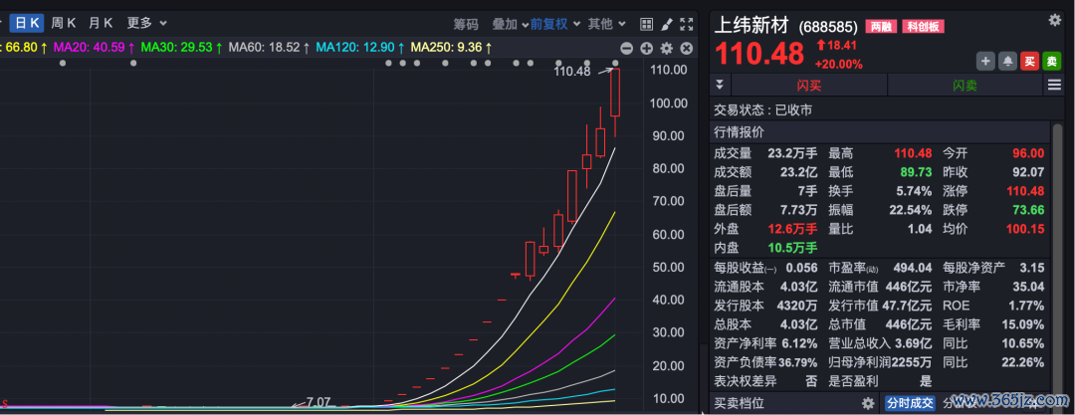Image resolution: width=1075 pixels, height=415 pixels.
Task: Open the 更多 period dropdown
Action: [x=146, y=23]
